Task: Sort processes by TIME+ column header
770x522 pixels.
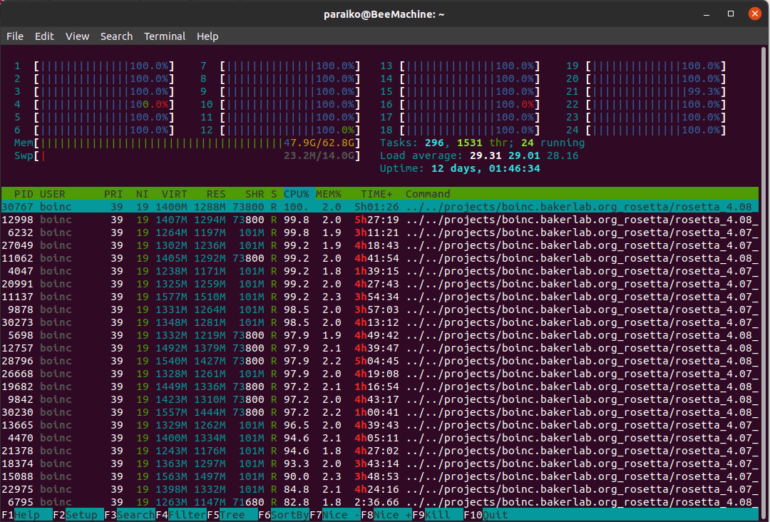Action: pos(376,194)
